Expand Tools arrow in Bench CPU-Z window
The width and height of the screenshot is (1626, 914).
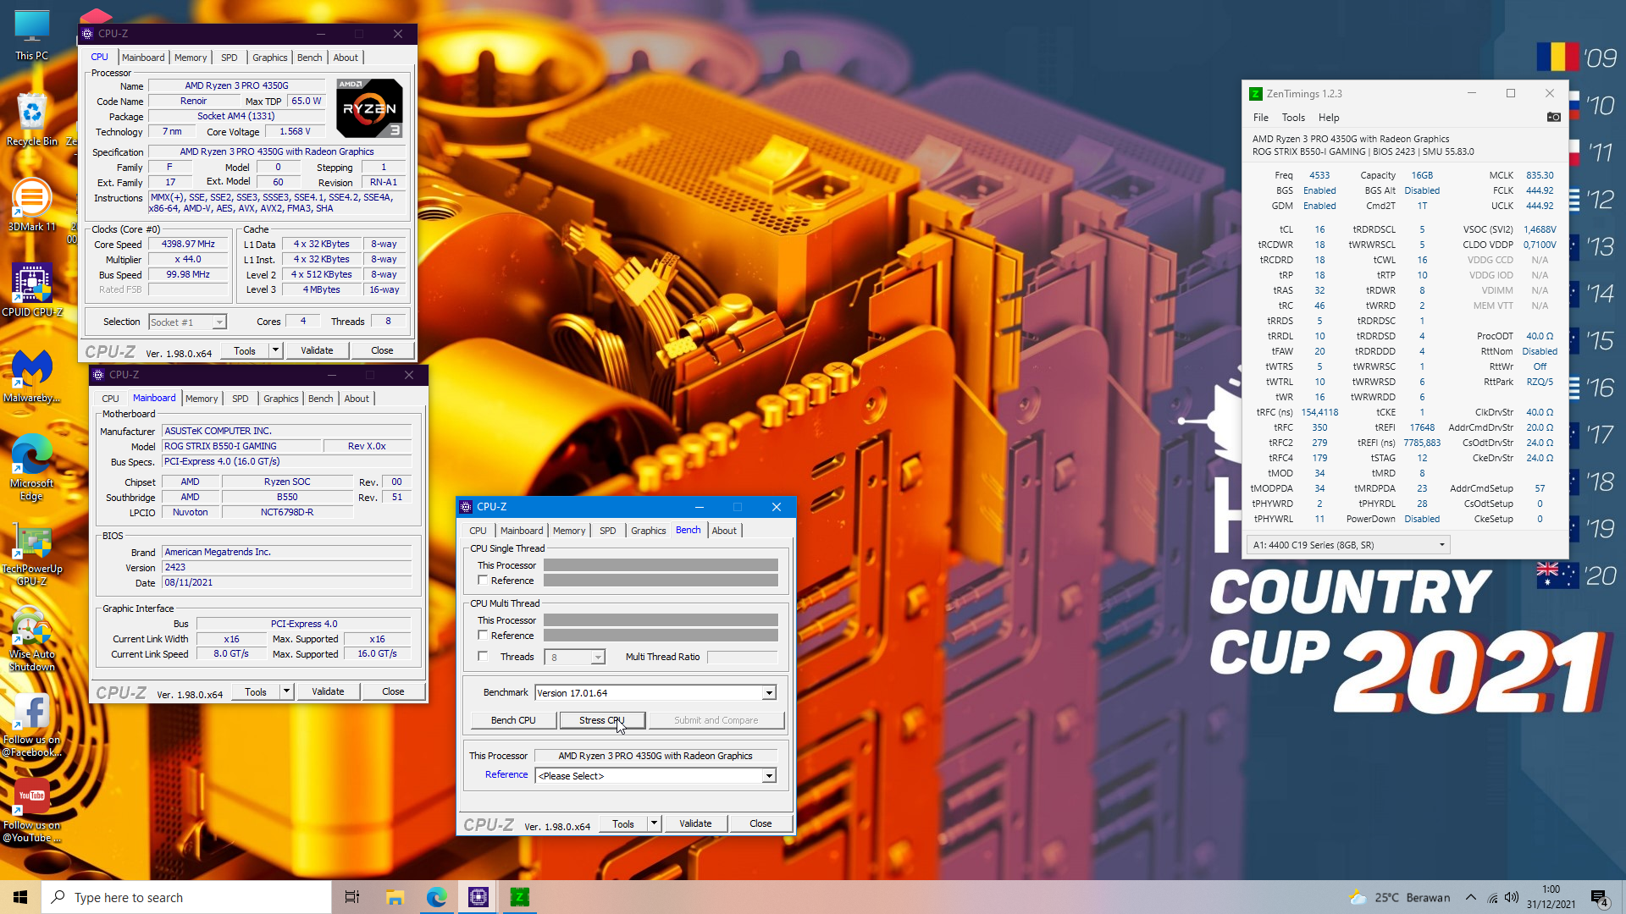654,823
